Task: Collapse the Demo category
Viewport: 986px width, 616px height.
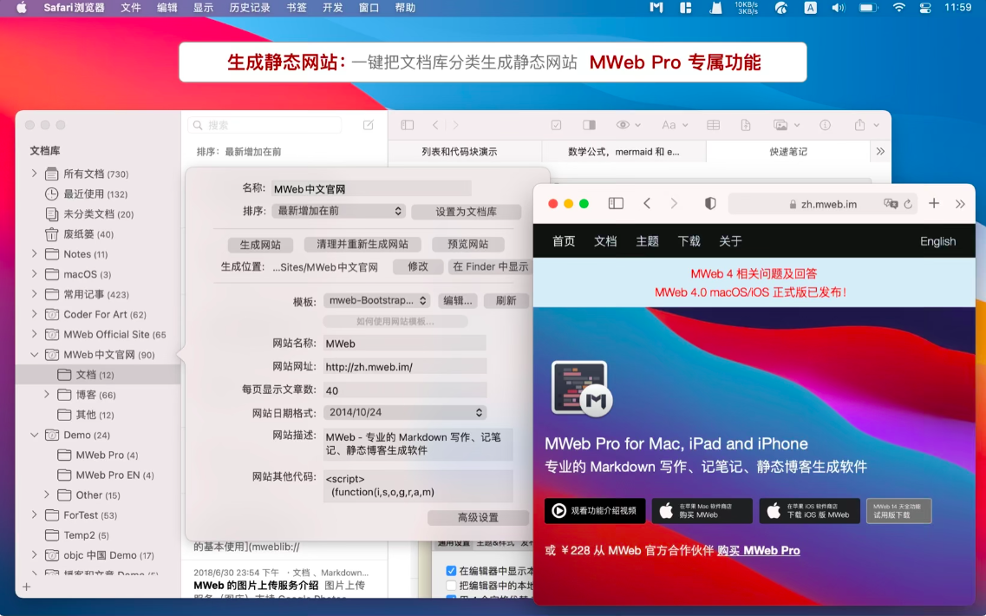Action: [x=35, y=435]
